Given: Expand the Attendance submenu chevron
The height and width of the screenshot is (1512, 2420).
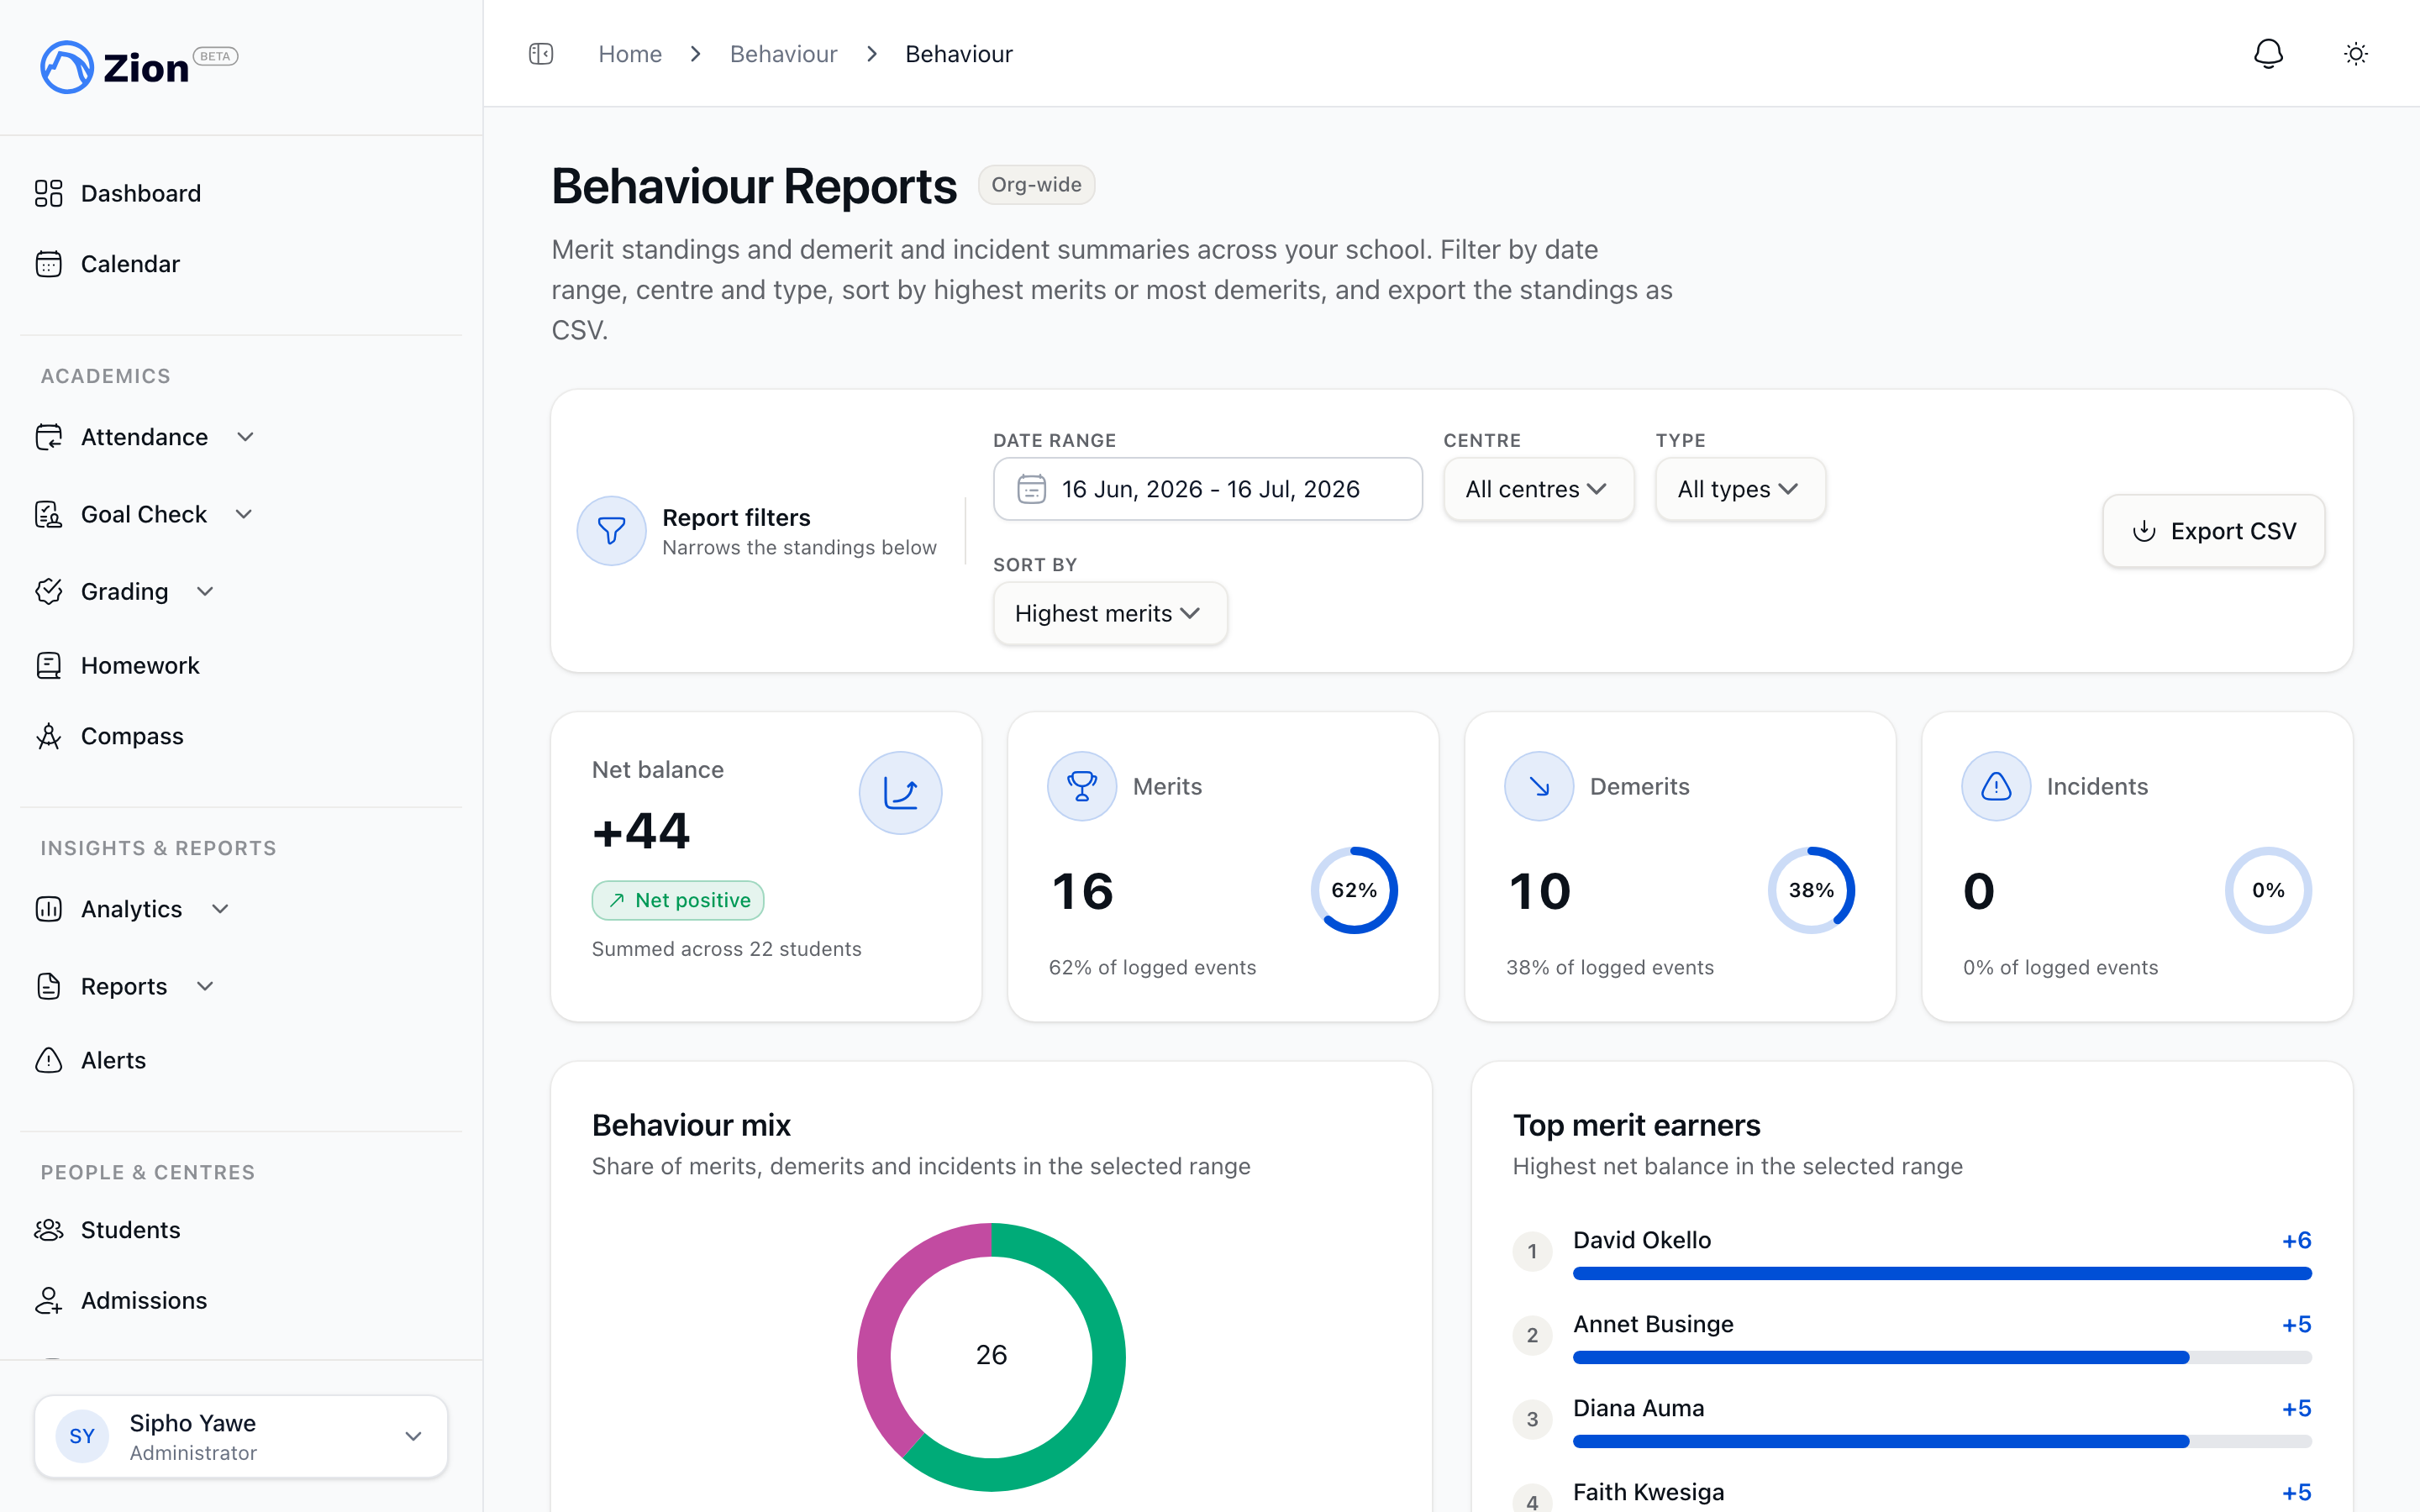Looking at the screenshot, I should (246, 437).
